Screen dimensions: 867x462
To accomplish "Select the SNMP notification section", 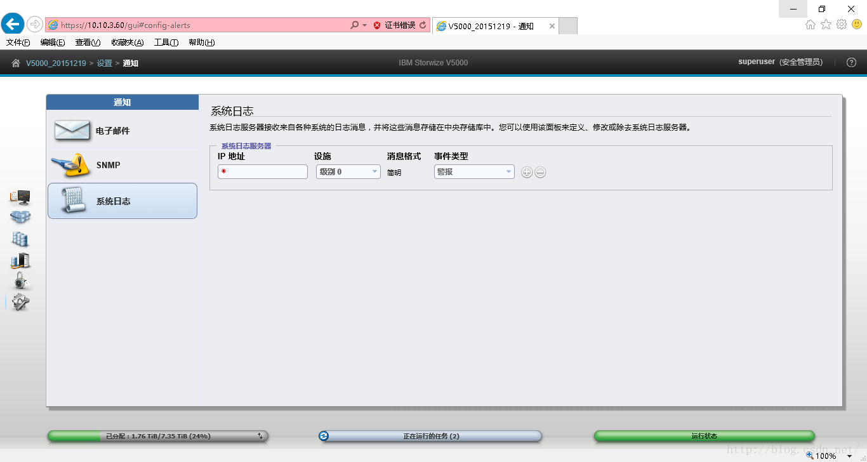I will (122, 165).
